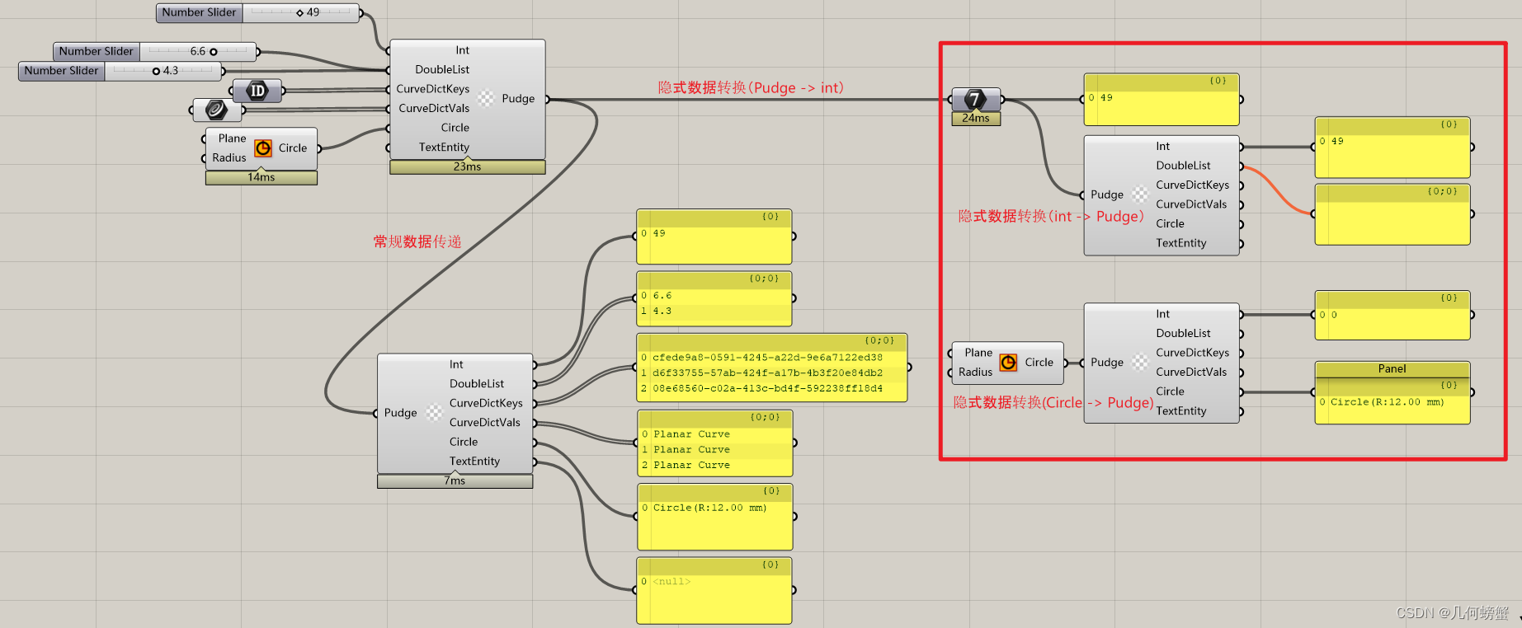Click the Pudge input on the 7ms component
Screen dimensions: 1522x628
[400, 413]
